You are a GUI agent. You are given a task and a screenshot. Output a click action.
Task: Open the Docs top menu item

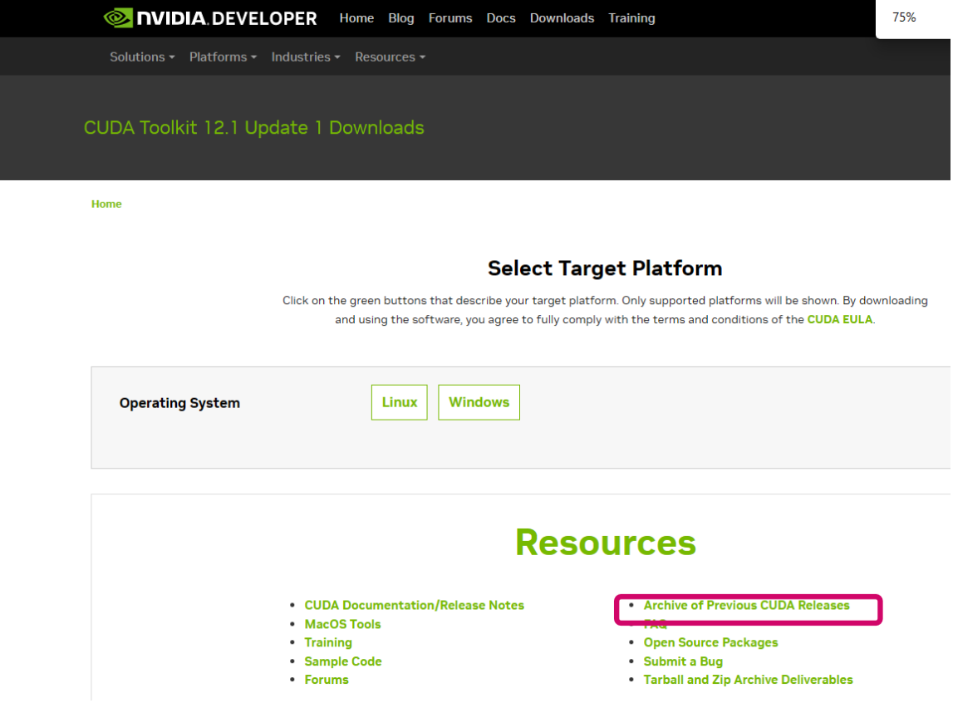click(501, 18)
